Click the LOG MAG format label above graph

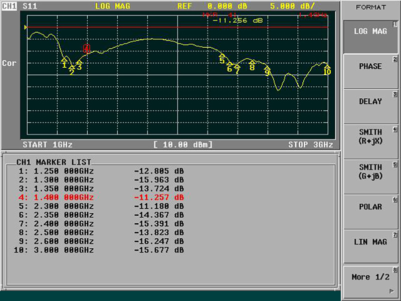tap(112, 6)
